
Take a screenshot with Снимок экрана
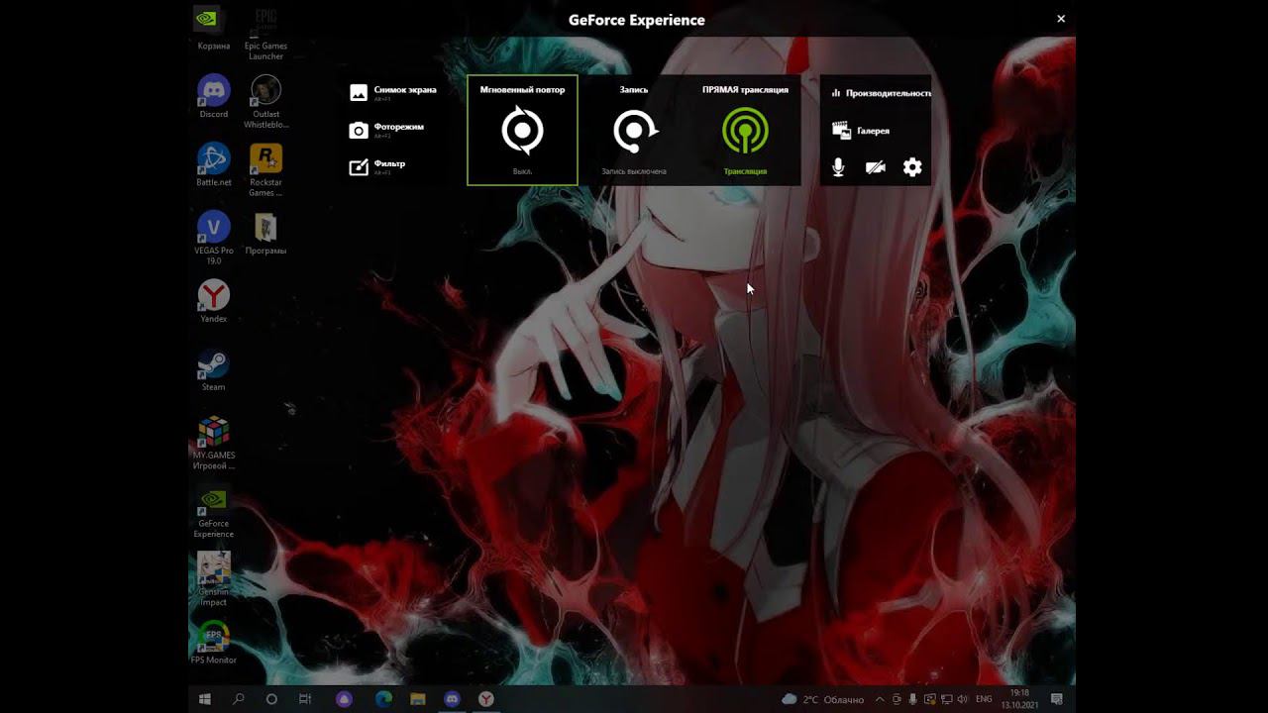(393, 92)
